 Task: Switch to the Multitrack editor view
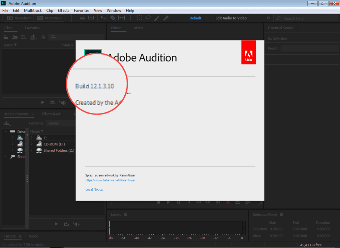49,18
